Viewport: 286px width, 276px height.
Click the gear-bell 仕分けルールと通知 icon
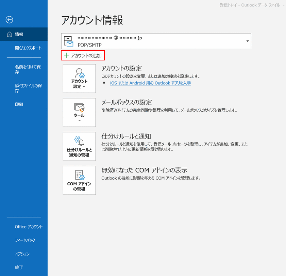click(79, 141)
